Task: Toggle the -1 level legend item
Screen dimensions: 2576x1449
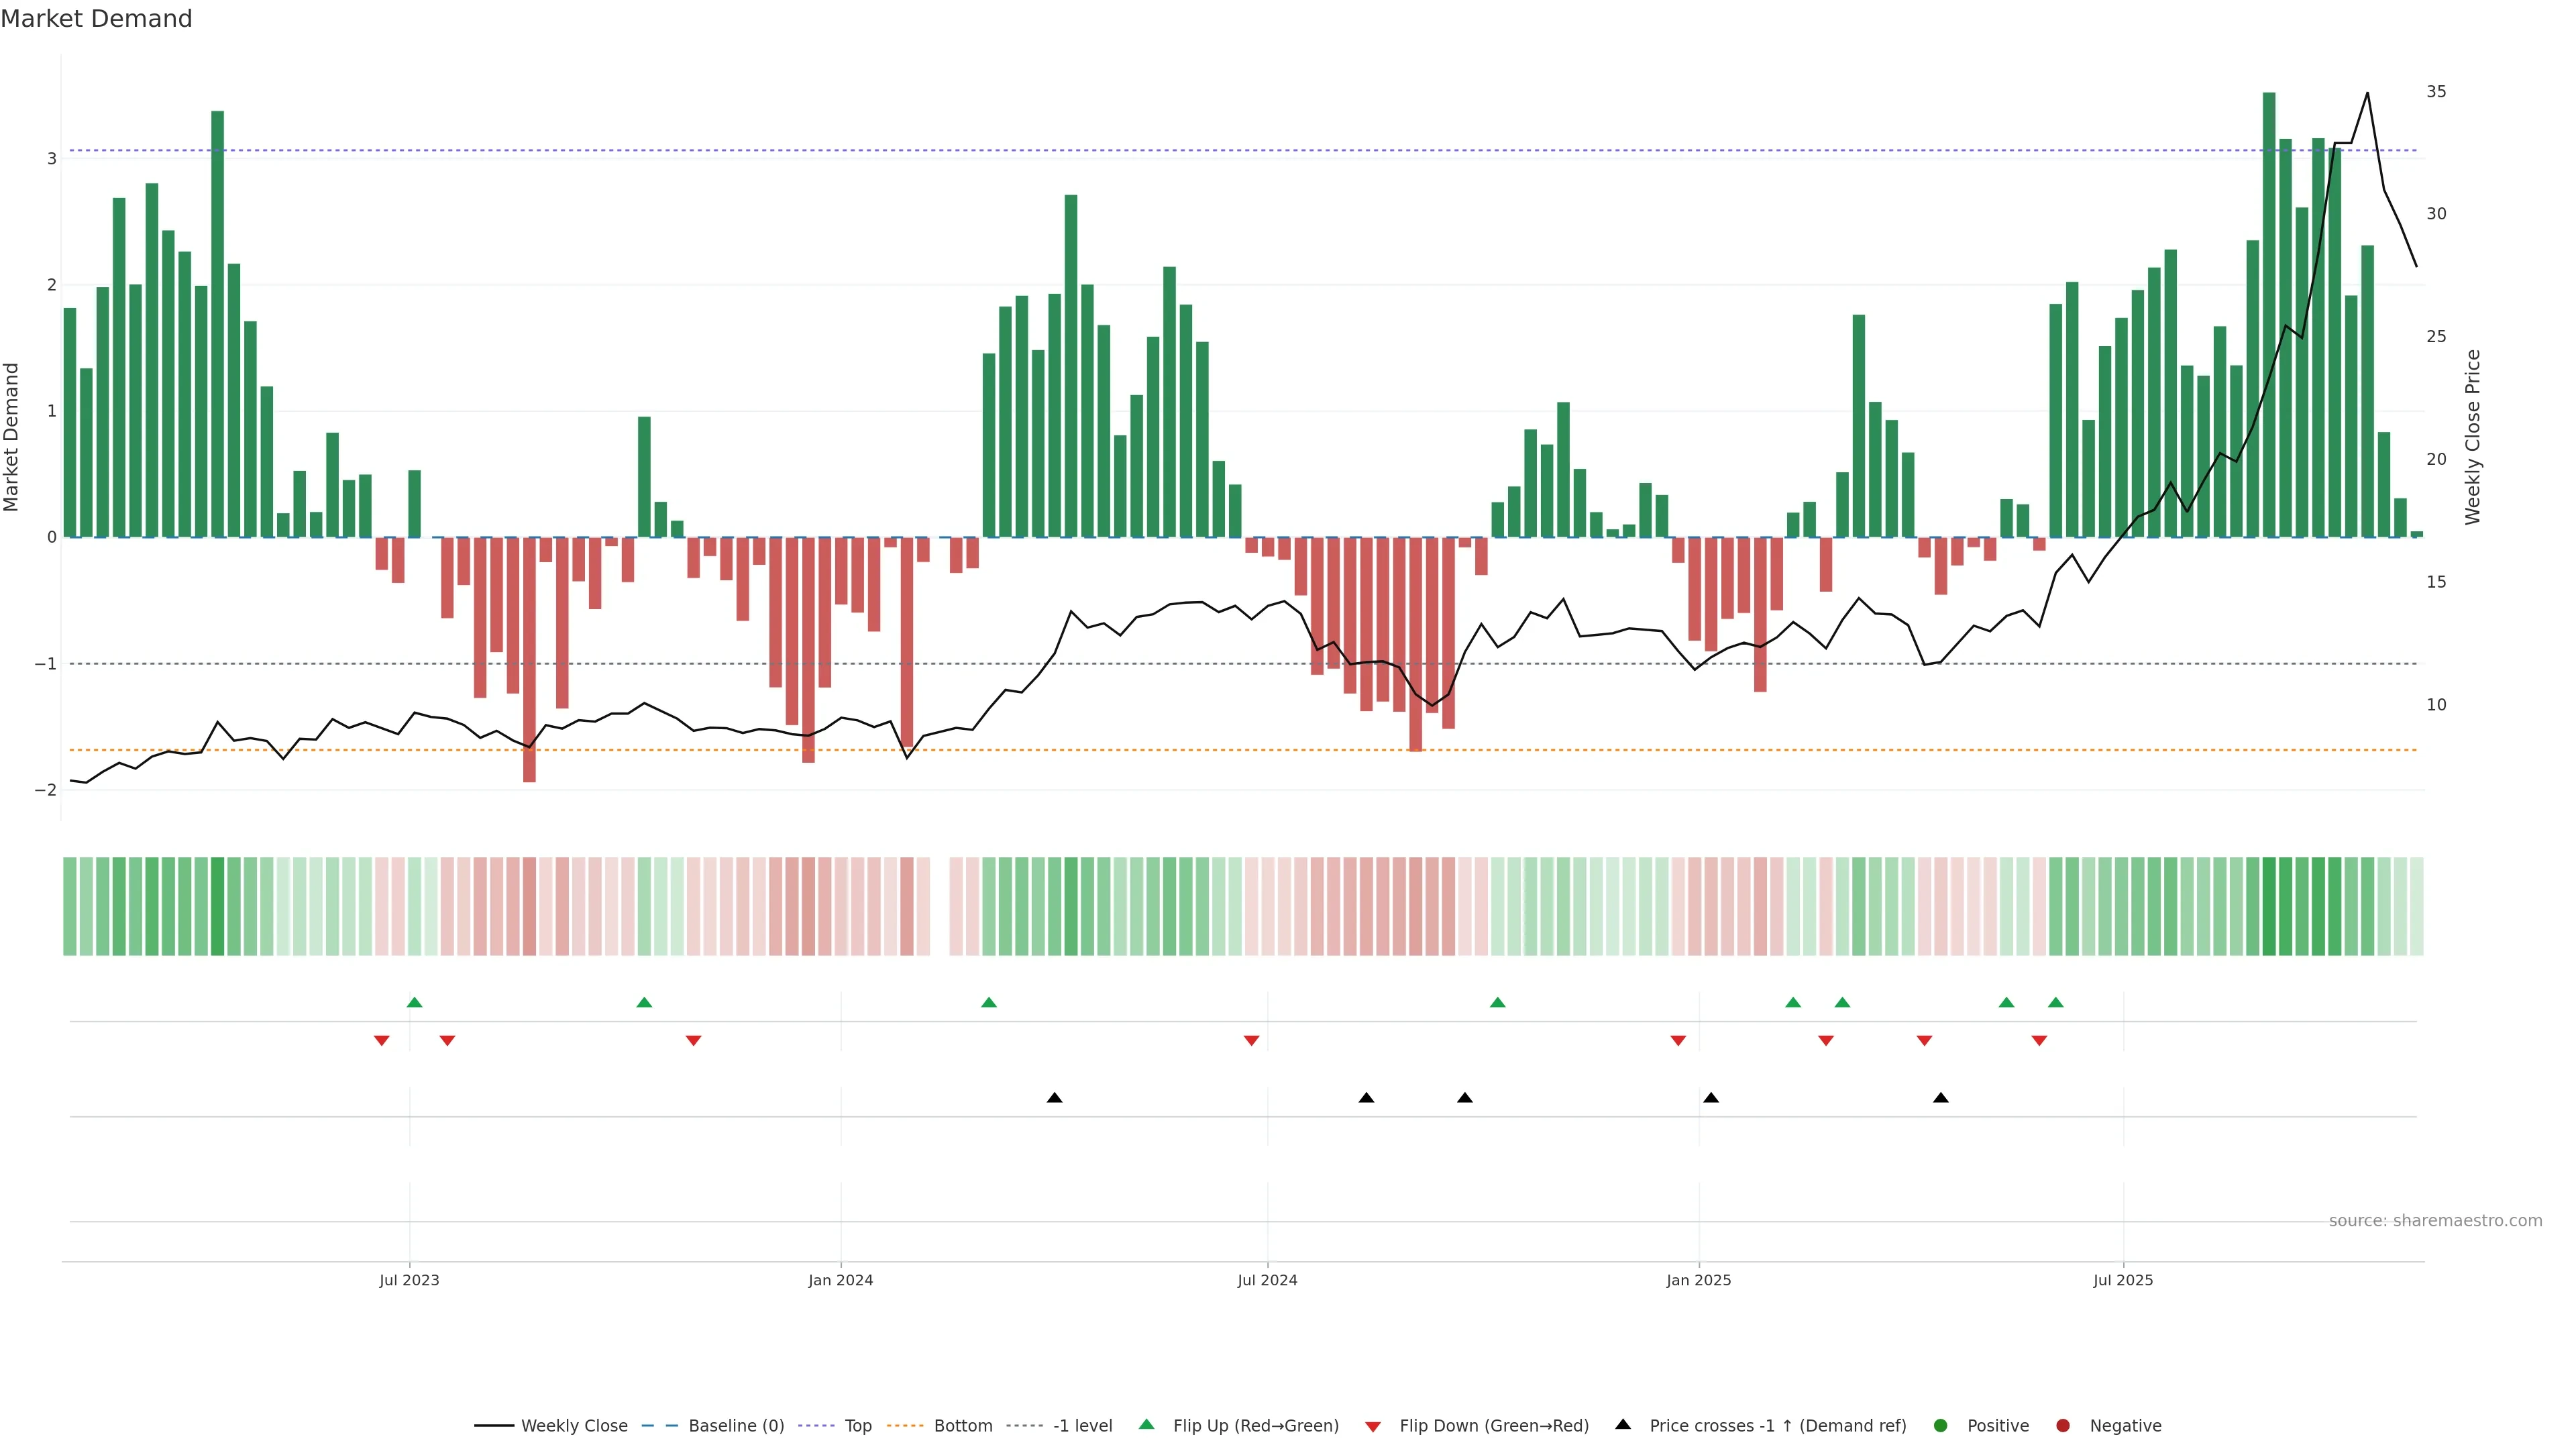Action: coord(1082,1425)
